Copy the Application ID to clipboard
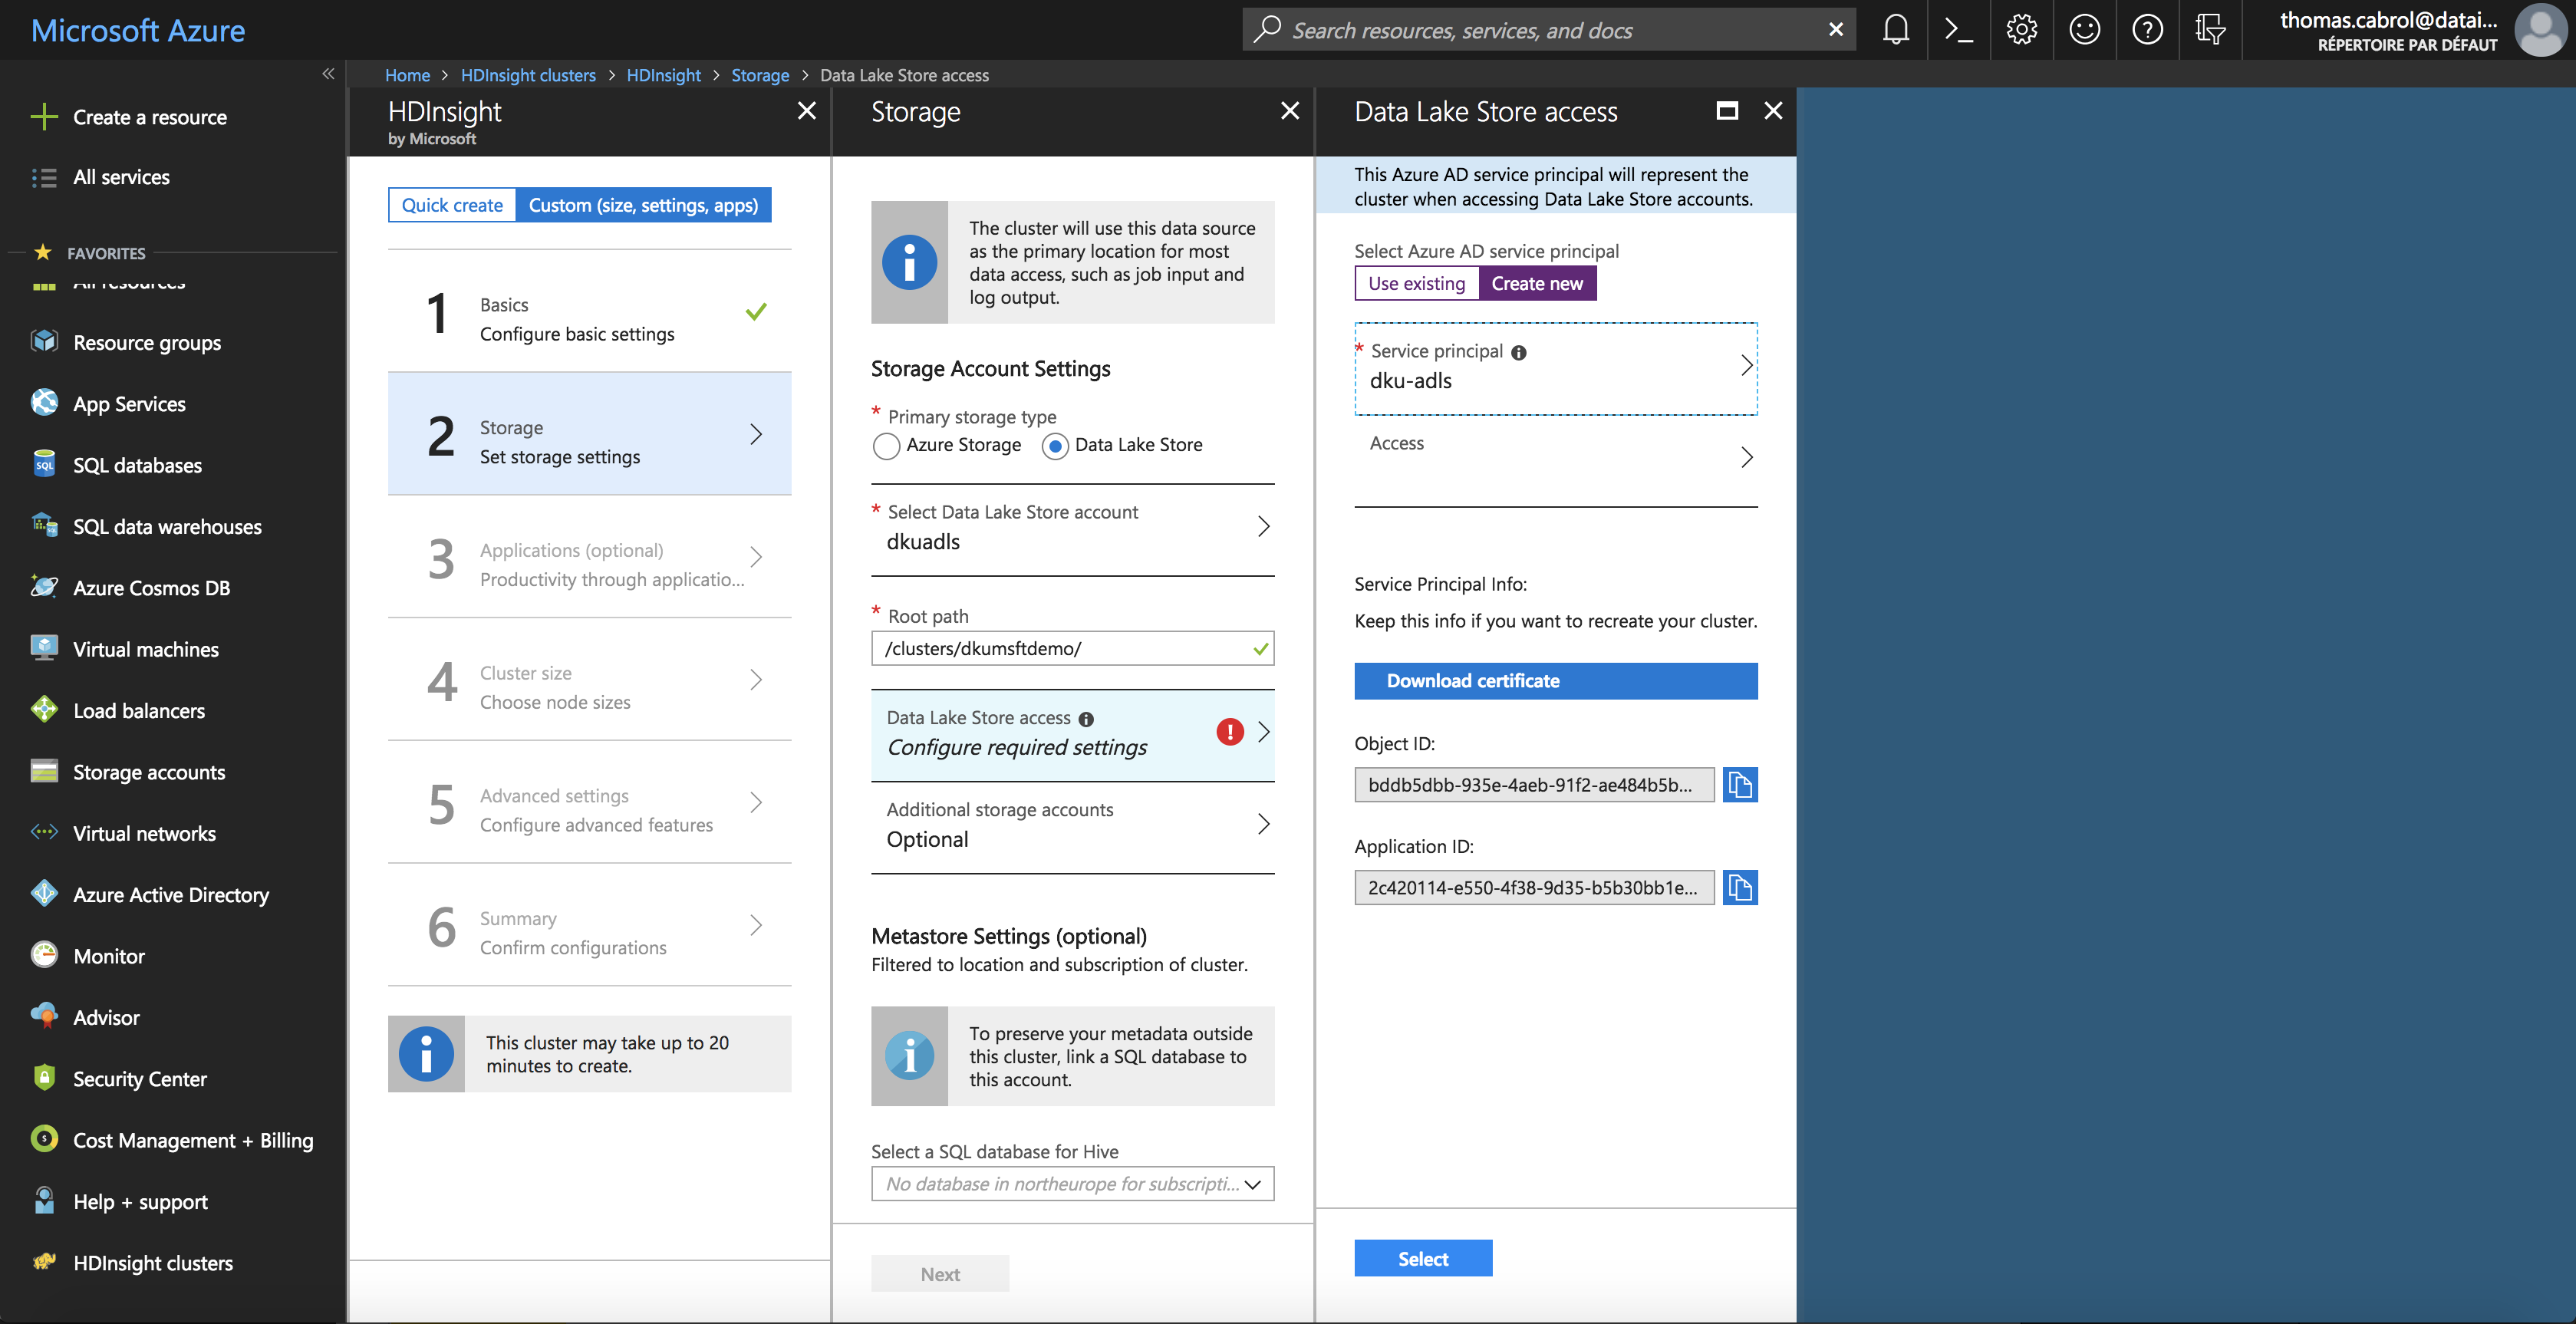Image resolution: width=2576 pixels, height=1324 pixels. click(x=1740, y=887)
